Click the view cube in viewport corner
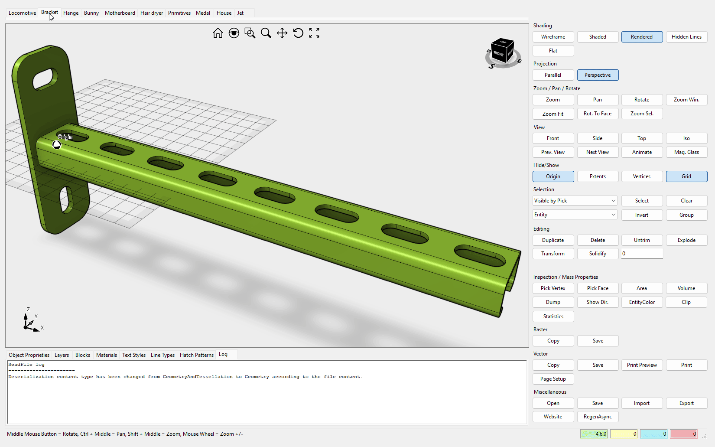The image size is (715, 447). coord(502,53)
